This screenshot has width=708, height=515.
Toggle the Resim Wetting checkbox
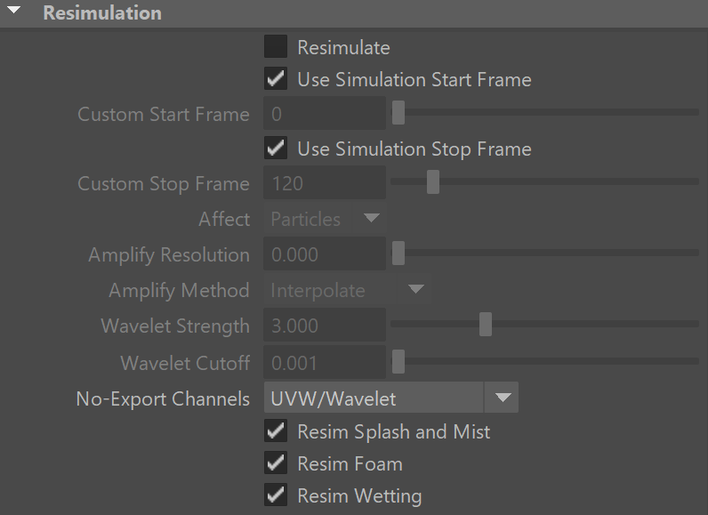click(276, 495)
